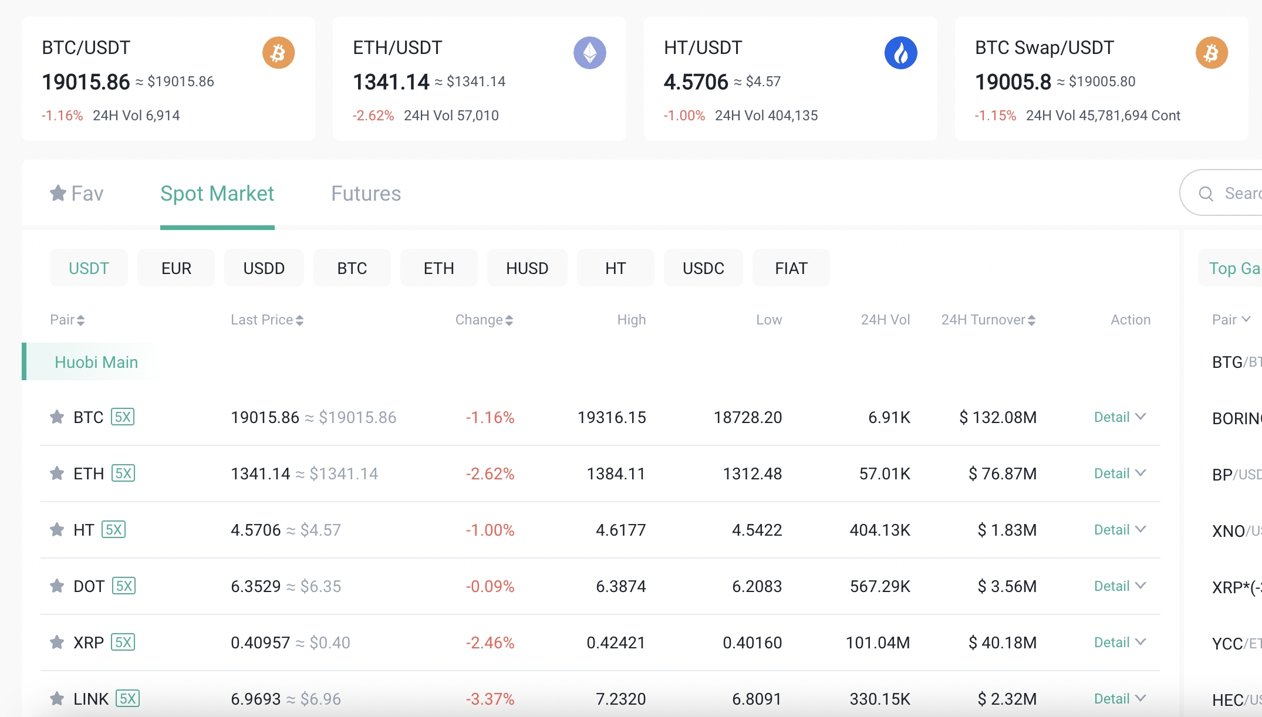Expand Detail for the BTC row

1120,417
